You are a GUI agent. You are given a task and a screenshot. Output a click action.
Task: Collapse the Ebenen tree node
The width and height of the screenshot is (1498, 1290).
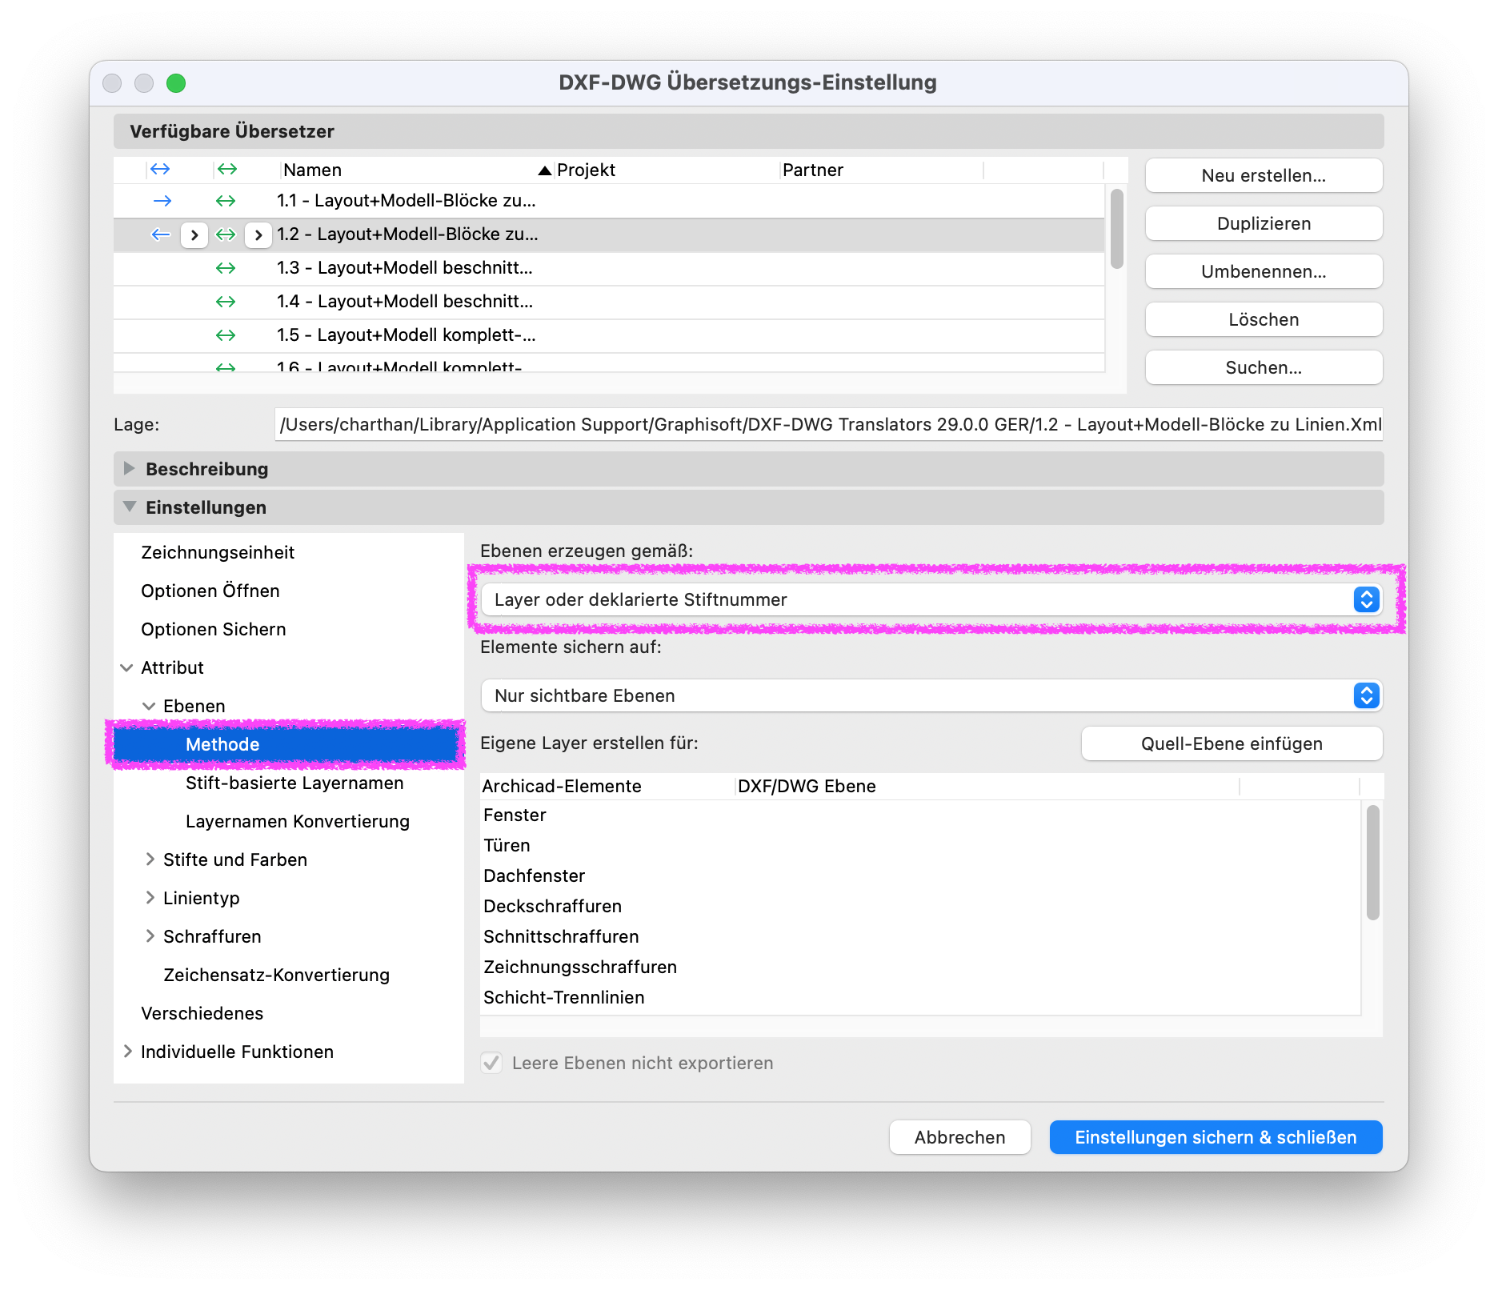[x=149, y=706]
